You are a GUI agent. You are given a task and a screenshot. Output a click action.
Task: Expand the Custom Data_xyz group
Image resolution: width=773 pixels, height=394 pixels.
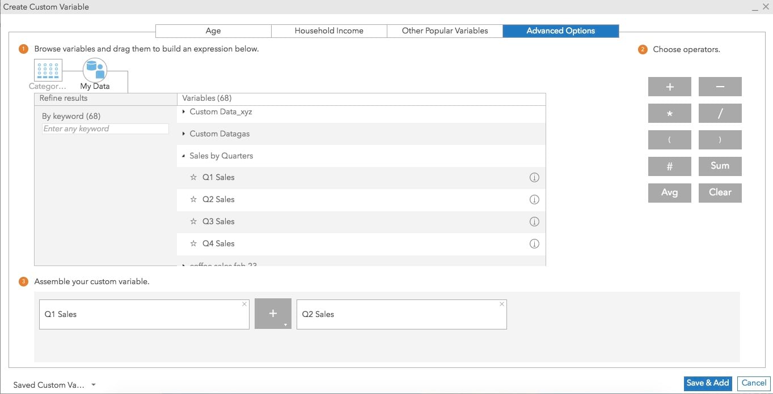[x=184, y=112]
